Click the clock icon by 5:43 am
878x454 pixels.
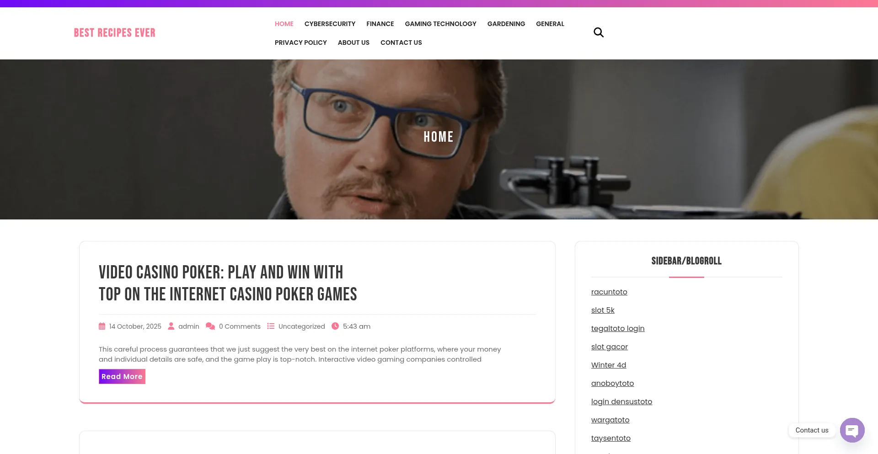[335, 326]
